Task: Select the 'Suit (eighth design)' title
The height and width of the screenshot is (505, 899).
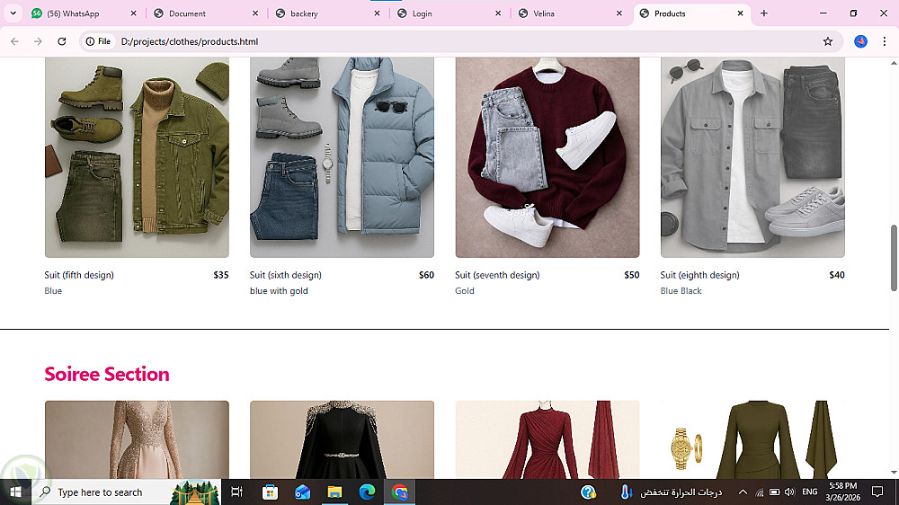Action: [x=699, y=275]
